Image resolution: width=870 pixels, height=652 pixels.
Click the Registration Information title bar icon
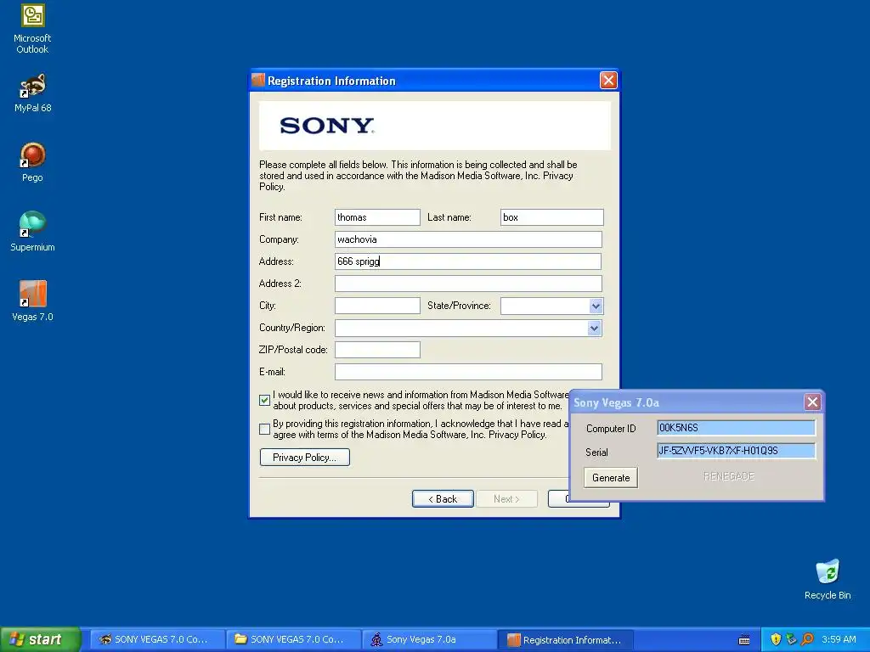tap(258, 81)
